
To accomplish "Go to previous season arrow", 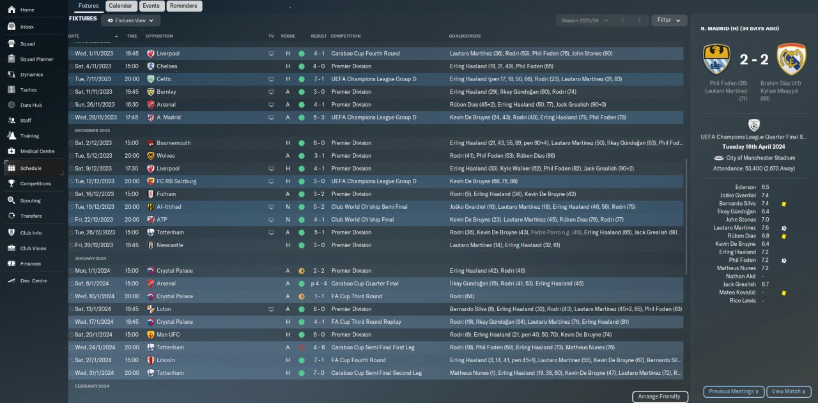I will tap(622, 20).
